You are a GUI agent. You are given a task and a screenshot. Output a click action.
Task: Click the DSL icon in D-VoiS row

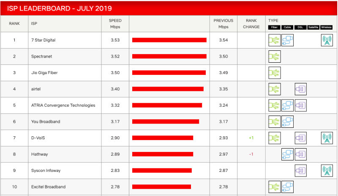[300, 138]
